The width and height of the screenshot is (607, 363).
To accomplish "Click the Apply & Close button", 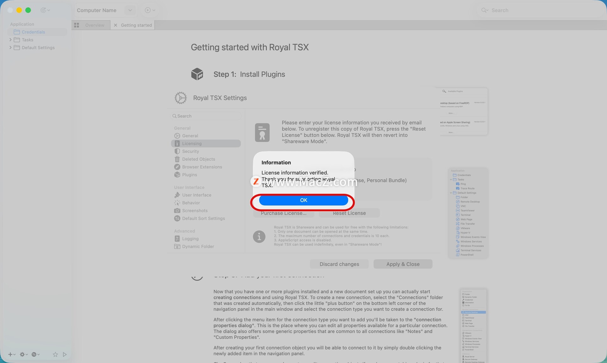I will [402, 264].
